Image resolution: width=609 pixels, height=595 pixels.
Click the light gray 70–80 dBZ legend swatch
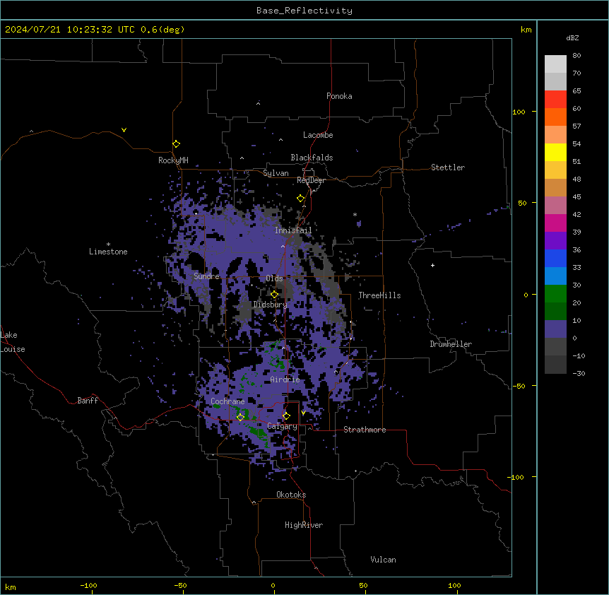point(555,64)
